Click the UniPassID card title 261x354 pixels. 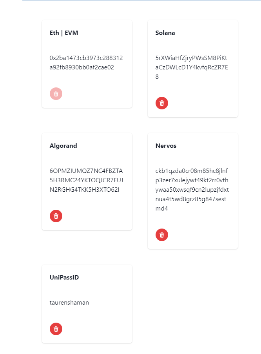click(64, 278)
